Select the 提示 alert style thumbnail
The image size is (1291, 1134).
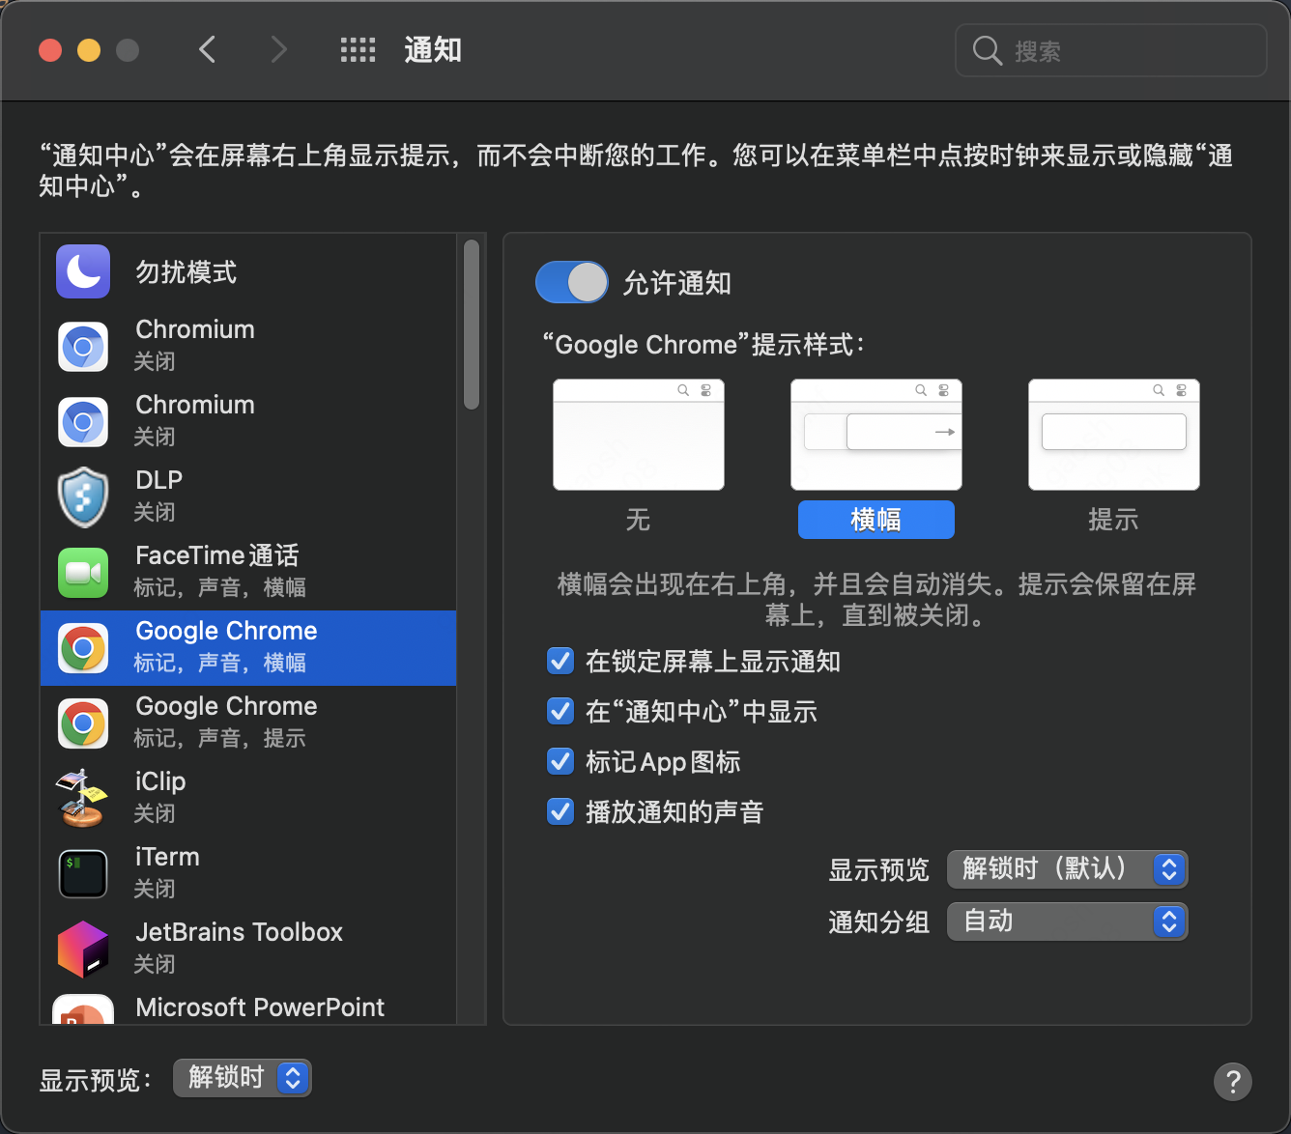[1114, 435]
